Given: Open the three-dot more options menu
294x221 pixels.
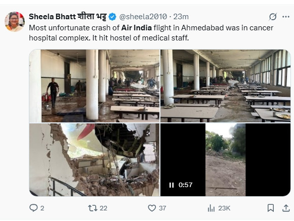Looking at the screenshot, I should pyautogui.click(x=286, y=17).
